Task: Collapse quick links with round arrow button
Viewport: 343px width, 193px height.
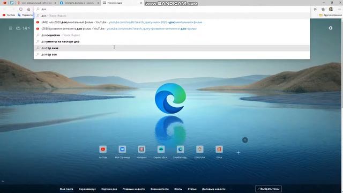Action: coord(245,140)
